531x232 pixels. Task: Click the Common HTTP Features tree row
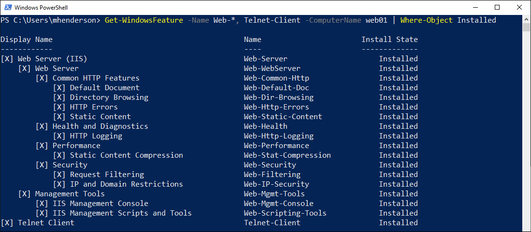pyautogui.click(x=87, y=78)
